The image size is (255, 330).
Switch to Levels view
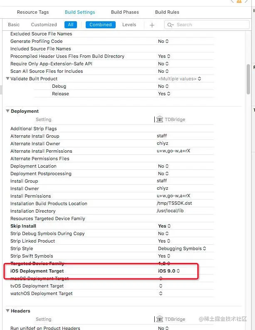tap(129, 25)
